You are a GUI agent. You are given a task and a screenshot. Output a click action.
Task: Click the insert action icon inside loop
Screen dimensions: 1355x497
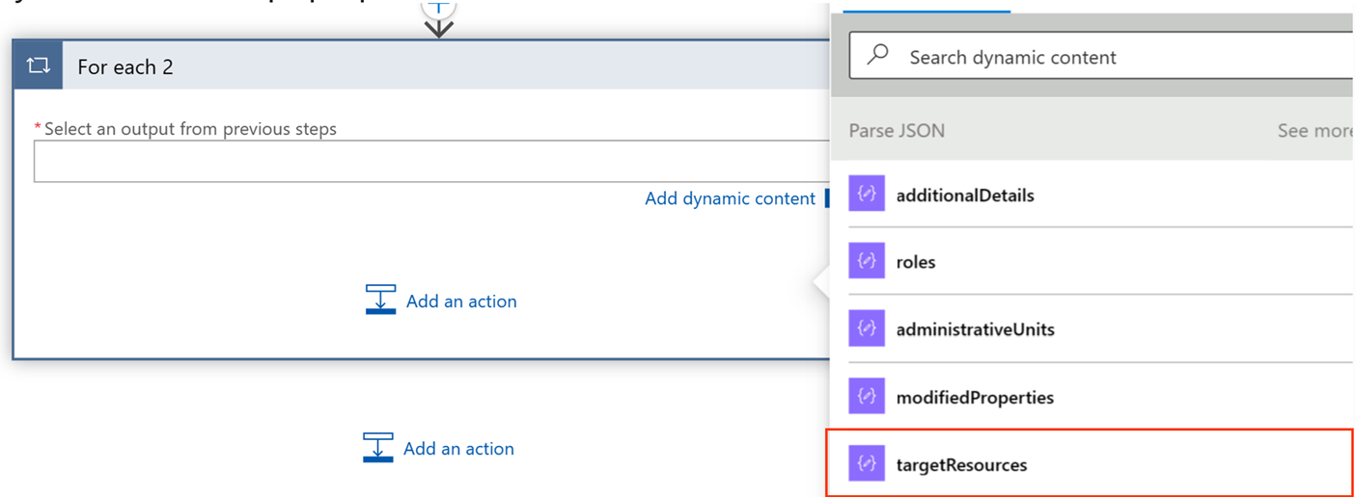click(x=380, y=301)
